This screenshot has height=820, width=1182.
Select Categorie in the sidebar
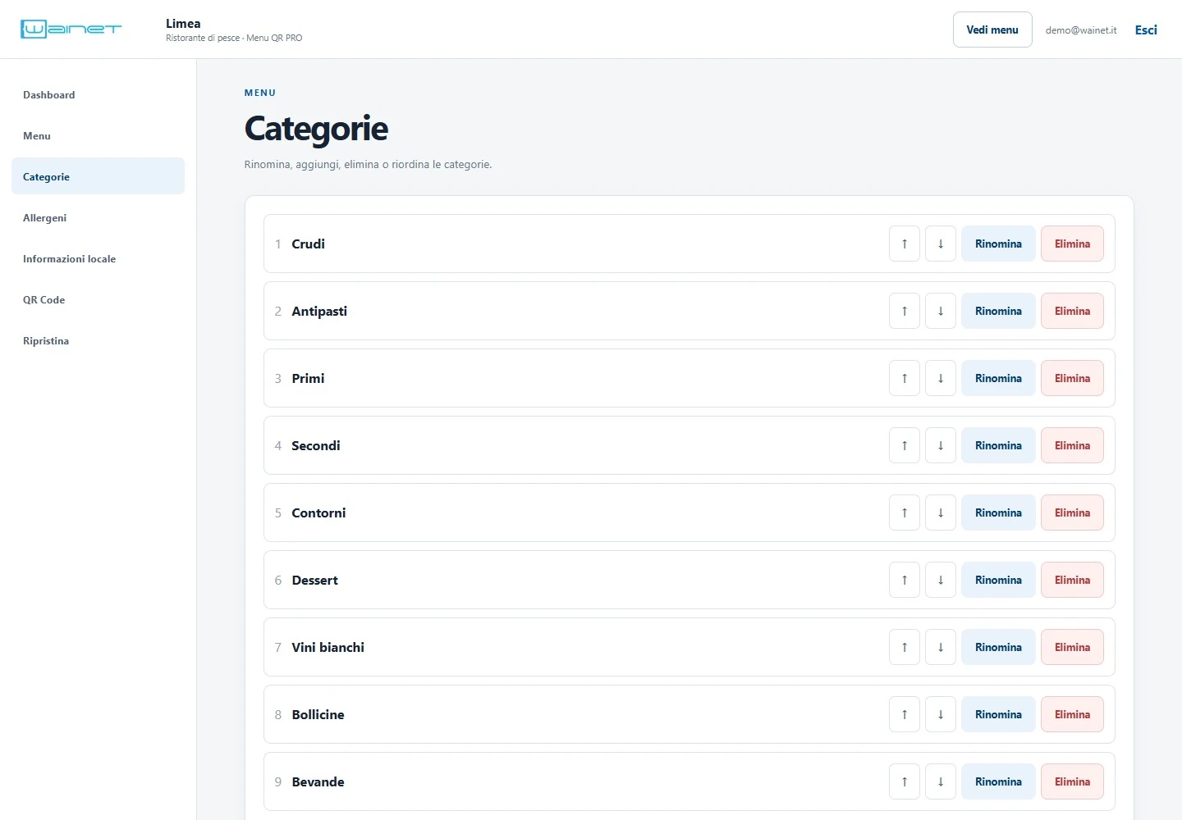click(x=98, y=176)
